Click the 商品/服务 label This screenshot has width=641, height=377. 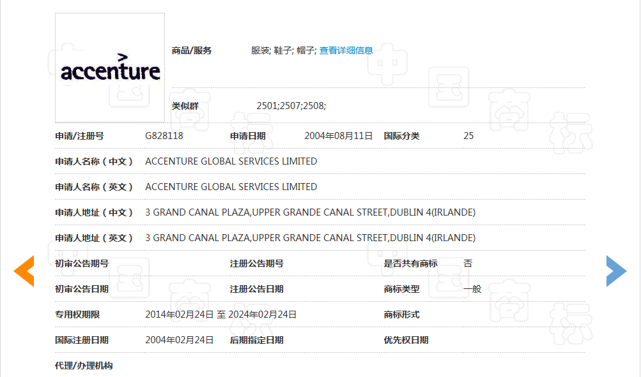click(191, 50)
